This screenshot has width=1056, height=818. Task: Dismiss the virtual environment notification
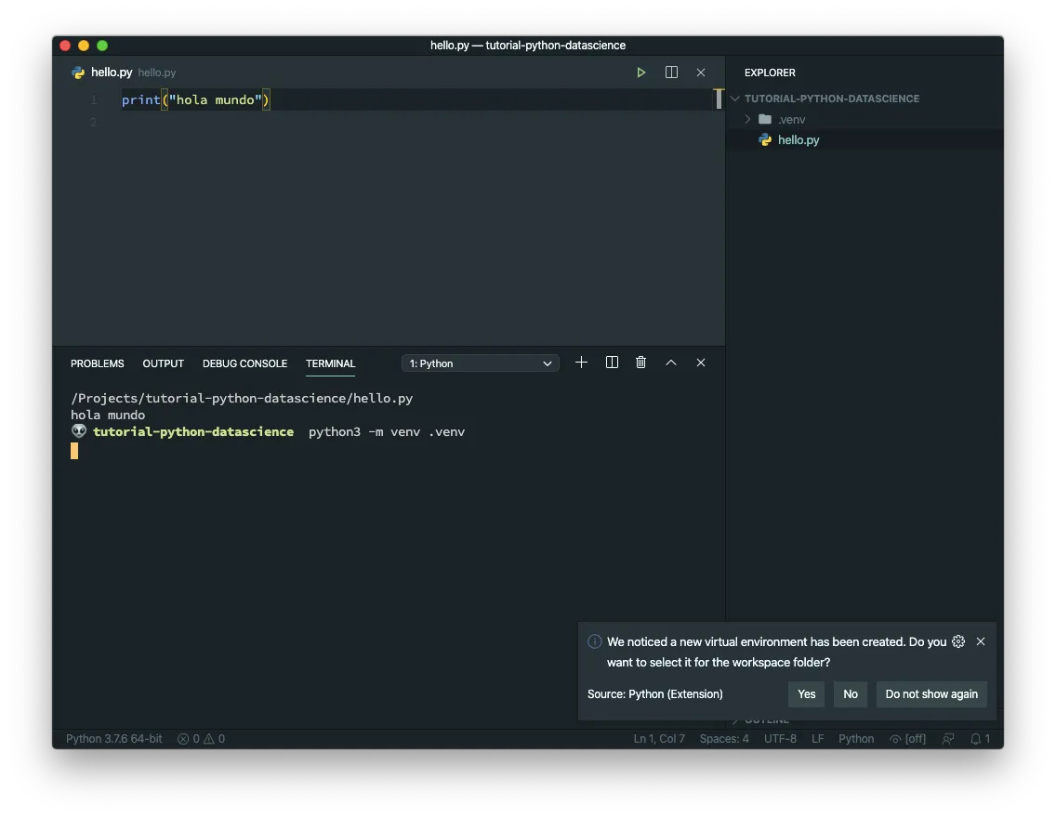981,641
